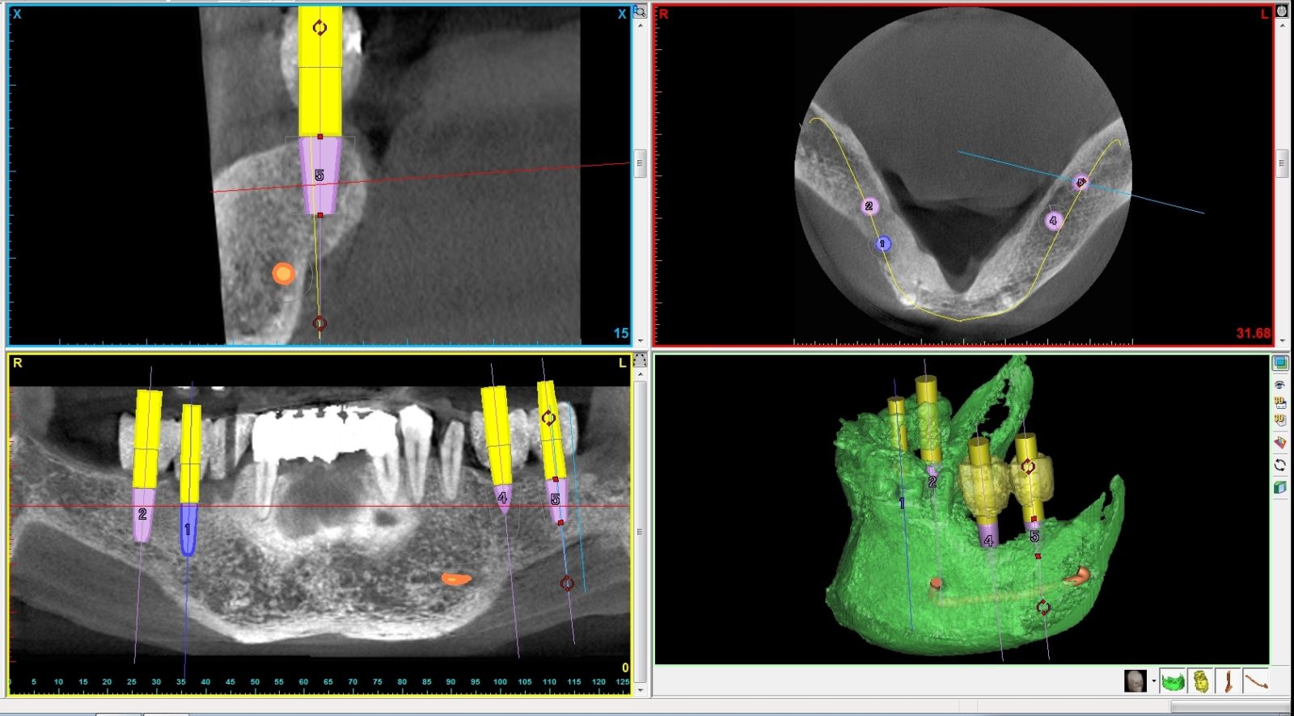Select implant 1 in the panoramic view
Viewport: 1294px width, 716px height.
pyautogui.click(x=188, y=529)
